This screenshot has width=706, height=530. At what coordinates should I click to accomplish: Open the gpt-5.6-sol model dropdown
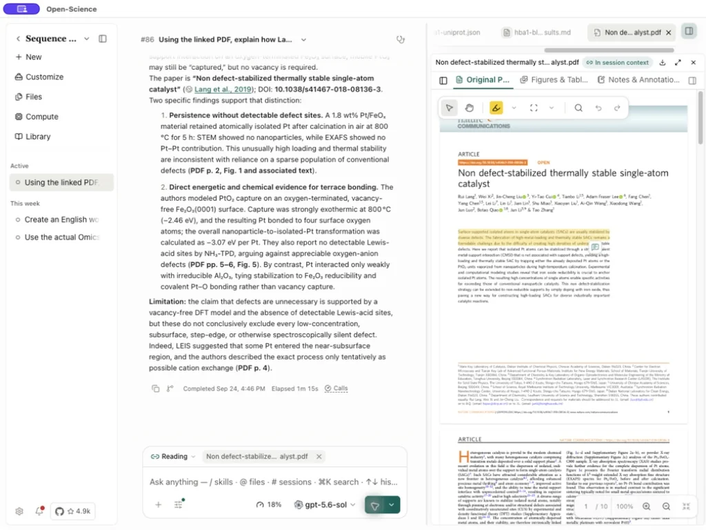(325, 504)
